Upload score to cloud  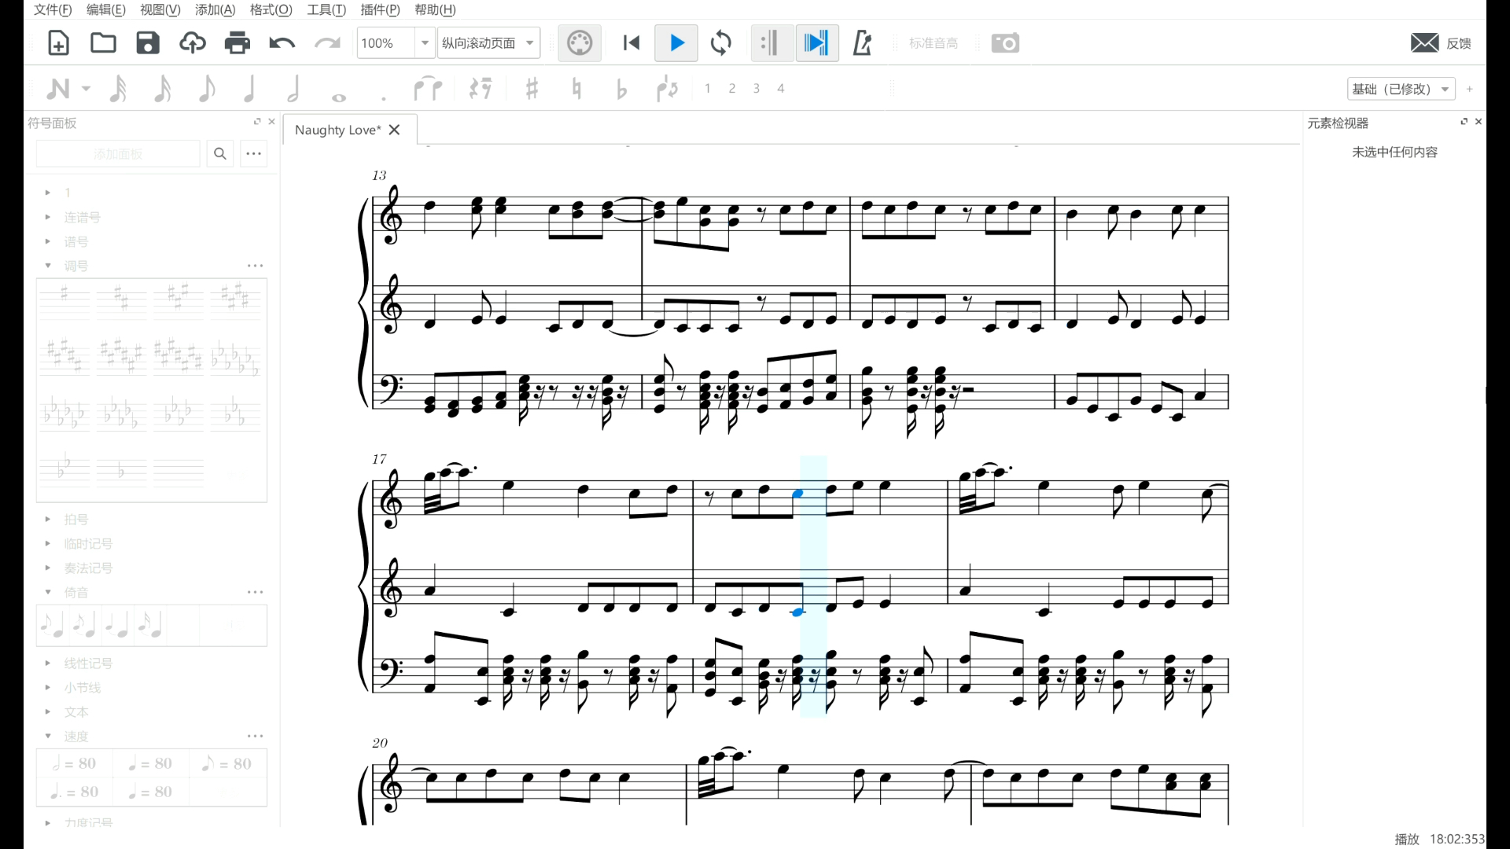coord(193,43)
